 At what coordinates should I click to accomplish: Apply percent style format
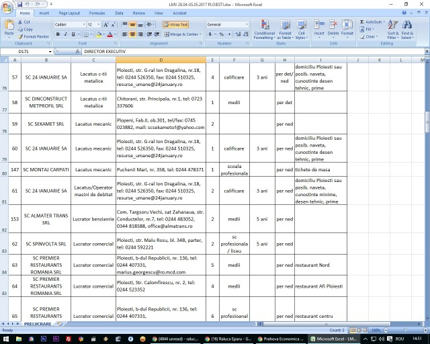click(x=222, y=34)
